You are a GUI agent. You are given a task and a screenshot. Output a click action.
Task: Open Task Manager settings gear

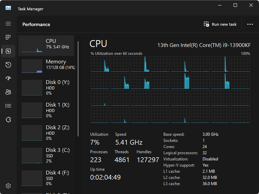[x=8, y=186]
